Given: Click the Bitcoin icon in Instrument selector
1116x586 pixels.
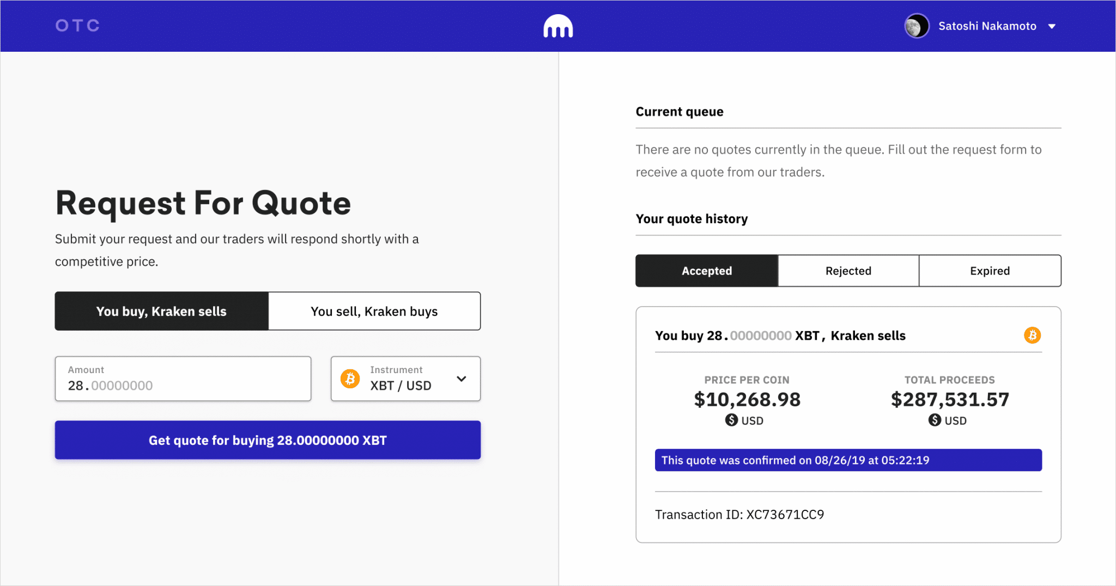Looking at the screenshot, I should pyautogui.click(x=350, y=379).
